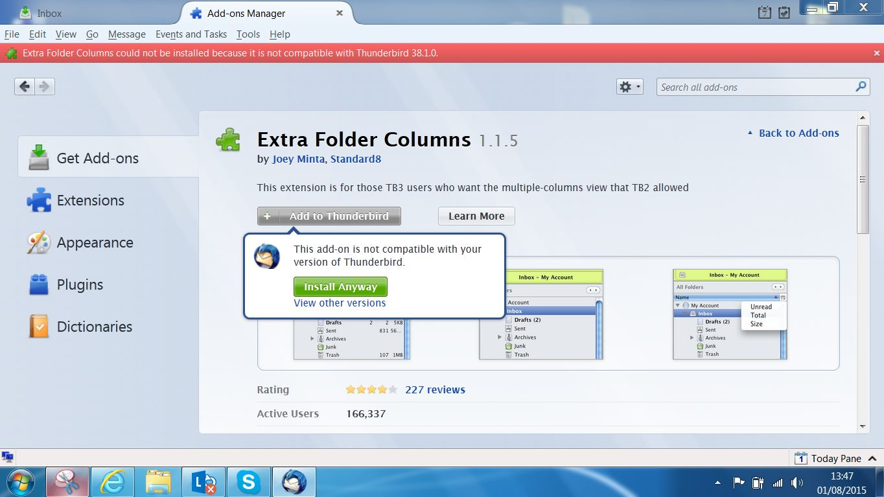This screenshot has width=884, height=497.
Task: Select the Get Add-ons category
Action: coord(108,158)
